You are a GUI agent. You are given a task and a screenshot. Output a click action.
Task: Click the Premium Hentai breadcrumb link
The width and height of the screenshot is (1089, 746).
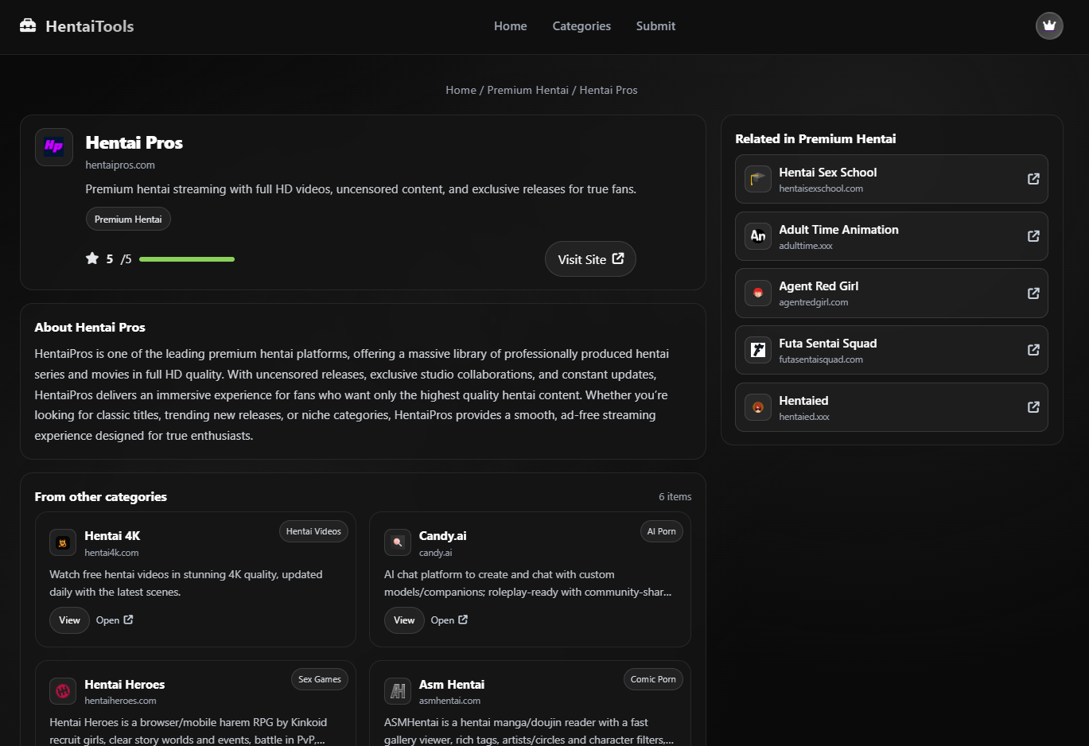(527, 90)
